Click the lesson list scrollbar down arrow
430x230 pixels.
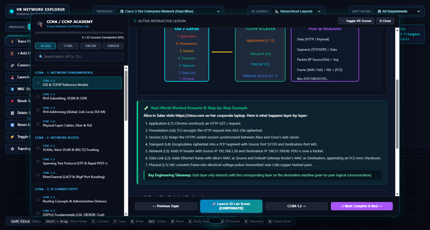click(126, 214)
